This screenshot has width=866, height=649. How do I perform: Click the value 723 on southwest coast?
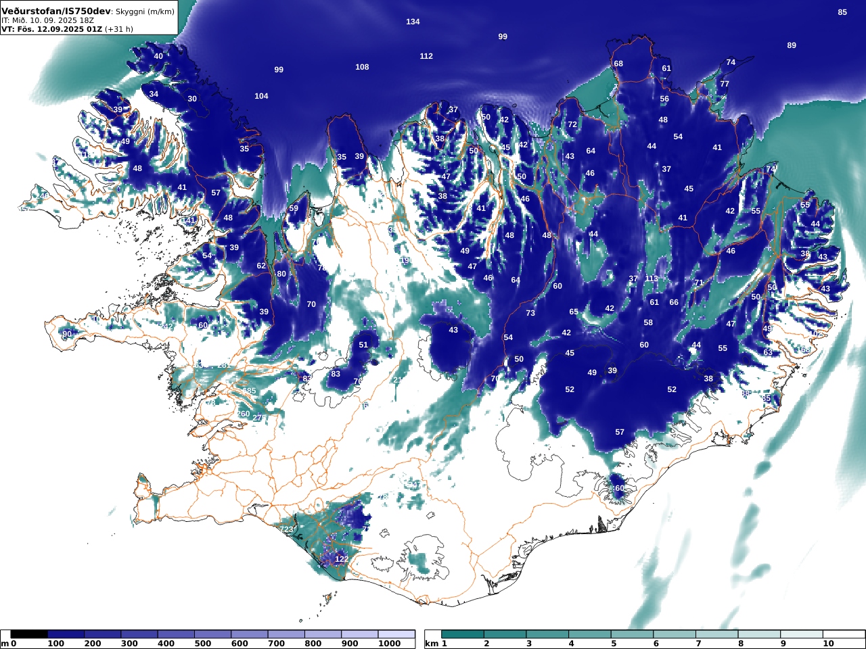click(x=287, y=529)
